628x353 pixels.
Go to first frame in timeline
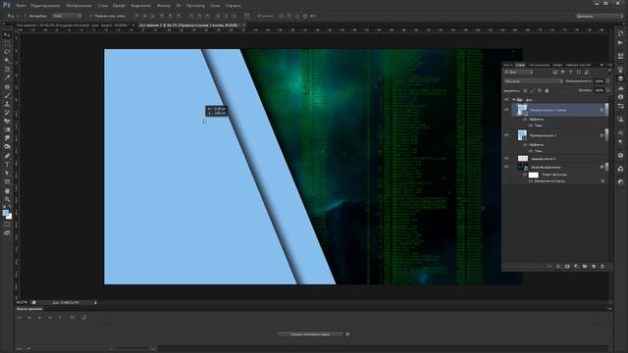[19, 318]
